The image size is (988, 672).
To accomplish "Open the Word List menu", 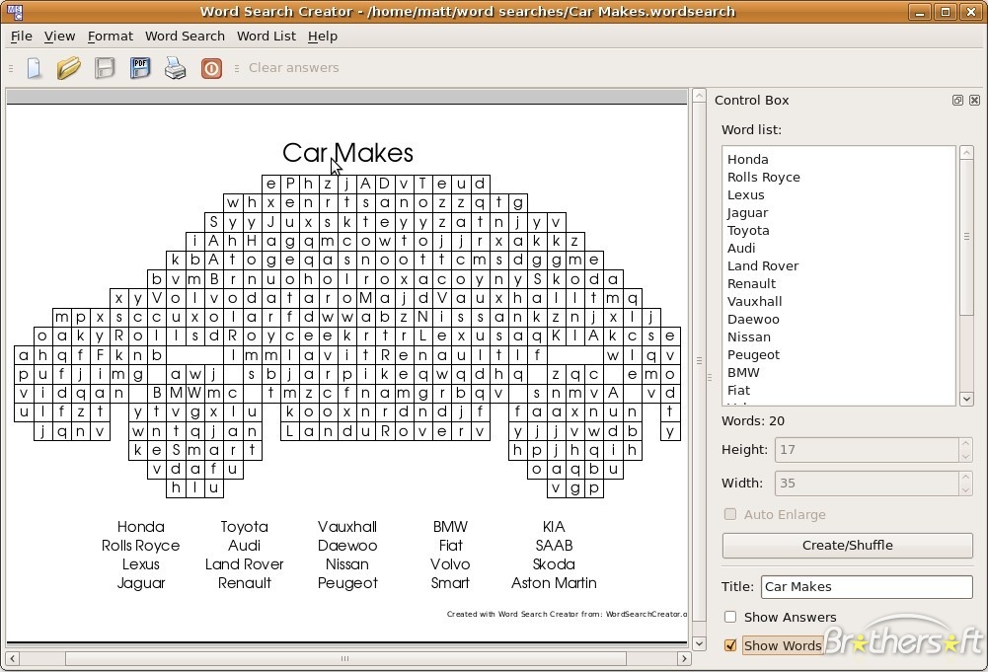I will pyautogui.click(x=266, y=36).
